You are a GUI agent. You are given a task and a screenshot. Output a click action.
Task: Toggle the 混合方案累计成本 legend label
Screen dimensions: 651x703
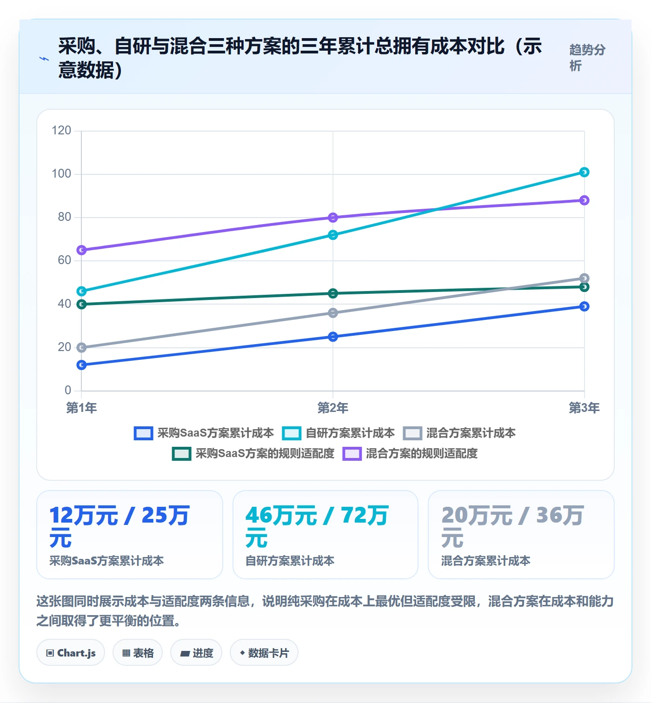(471, 433)
